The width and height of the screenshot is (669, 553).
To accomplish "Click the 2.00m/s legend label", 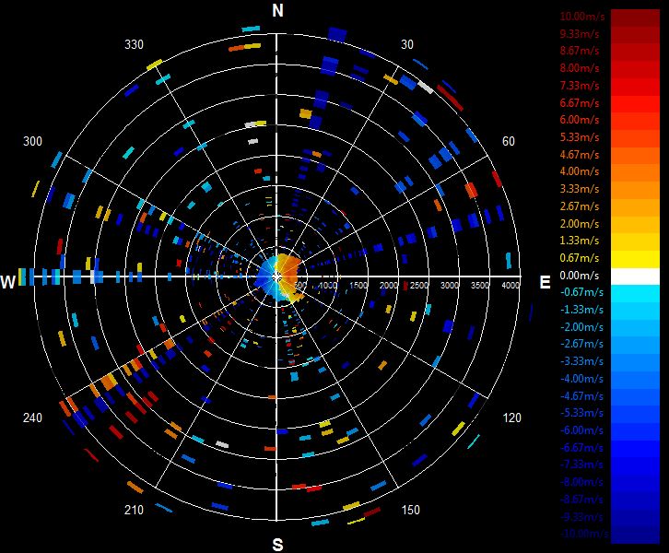I will [580, 223].
